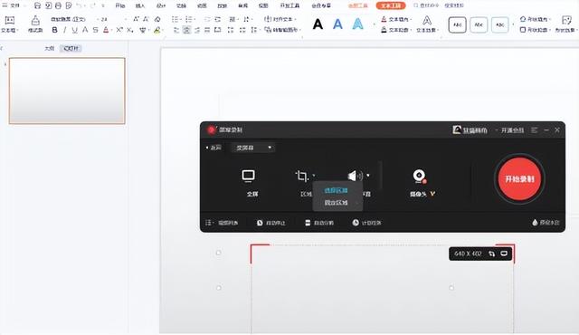Click the Bold B formatting icon

point(54,30)
